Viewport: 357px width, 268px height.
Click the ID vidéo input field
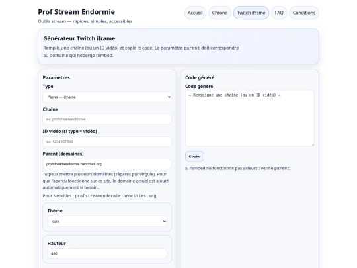click(107, 142)
